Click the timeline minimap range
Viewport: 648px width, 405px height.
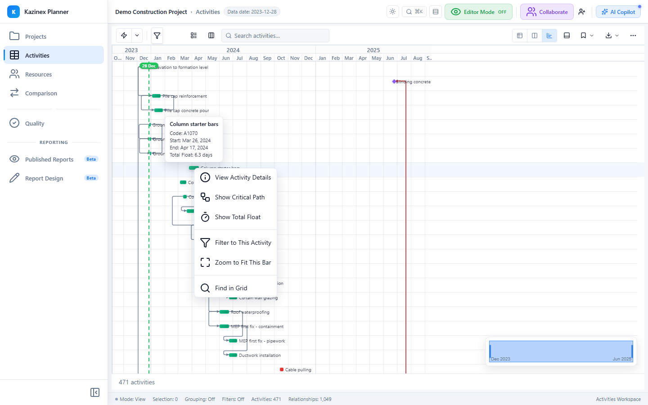coord(561,351)
